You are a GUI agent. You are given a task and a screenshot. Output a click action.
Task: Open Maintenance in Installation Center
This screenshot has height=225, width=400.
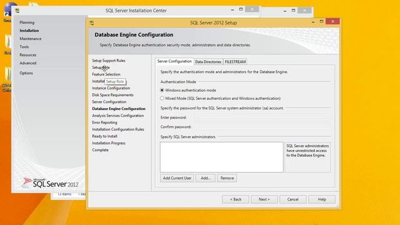point(31,39)
